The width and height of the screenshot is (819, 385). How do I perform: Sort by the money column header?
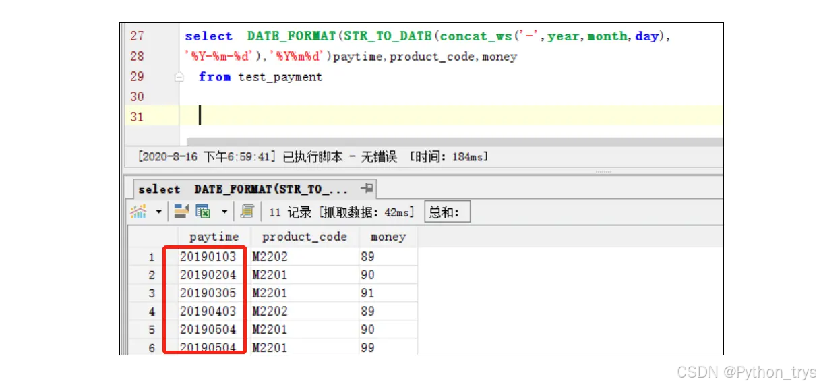[x=388, y=237]
